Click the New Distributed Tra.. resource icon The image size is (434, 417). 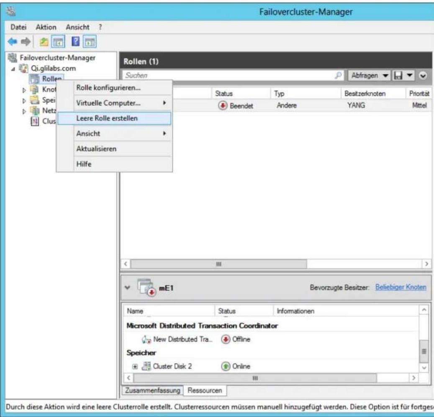pyautogui.click(x=146, y=339)
